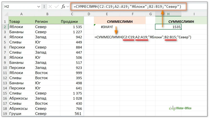Screen dimensions: 209x118
Task: Expand the Name Box dropdown arrow
Action: pyautogui.click(x=39, y=7)
